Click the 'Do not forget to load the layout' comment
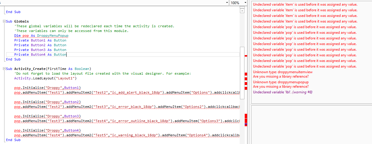Image resolution: width=372 pixels, height=144 pixels. pyautogui.click(x=103, y=73)
